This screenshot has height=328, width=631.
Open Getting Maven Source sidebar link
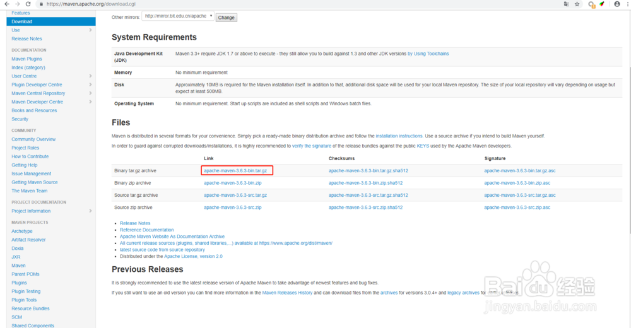(35, 182)
